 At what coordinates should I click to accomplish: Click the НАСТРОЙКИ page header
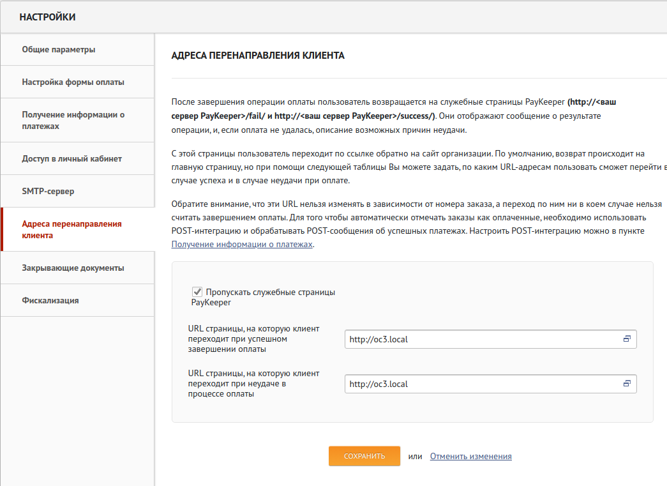pos(47,17)
